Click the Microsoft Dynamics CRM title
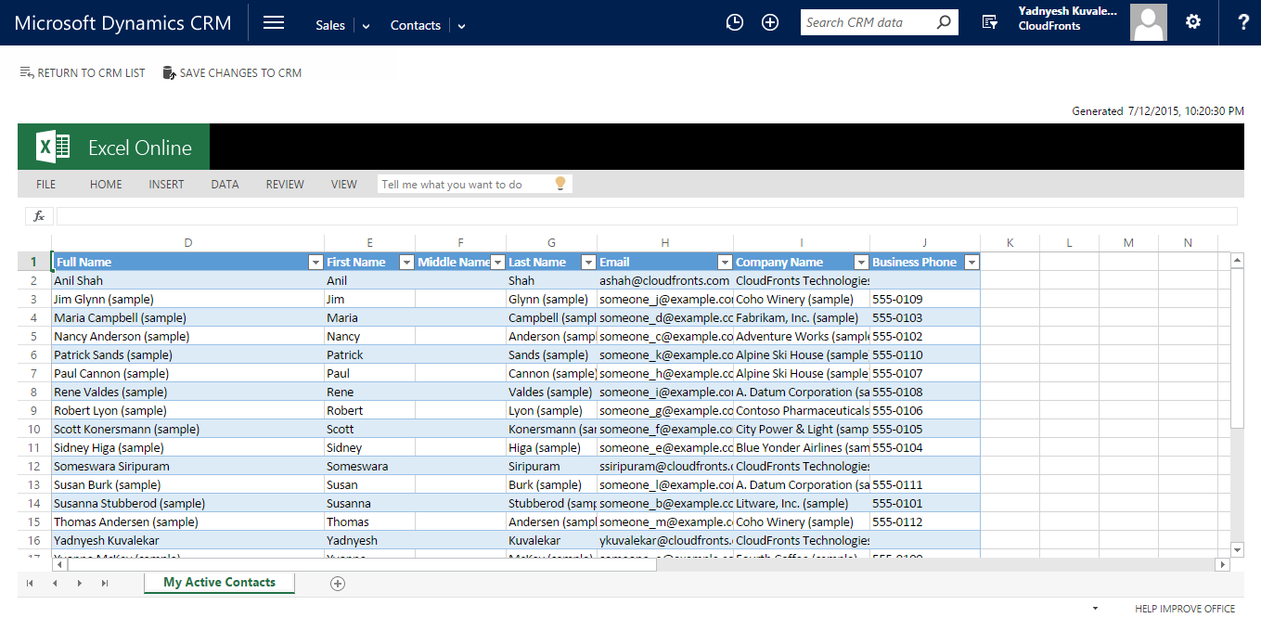Screen dimensions: 1261x618 (x=123, y=23)
